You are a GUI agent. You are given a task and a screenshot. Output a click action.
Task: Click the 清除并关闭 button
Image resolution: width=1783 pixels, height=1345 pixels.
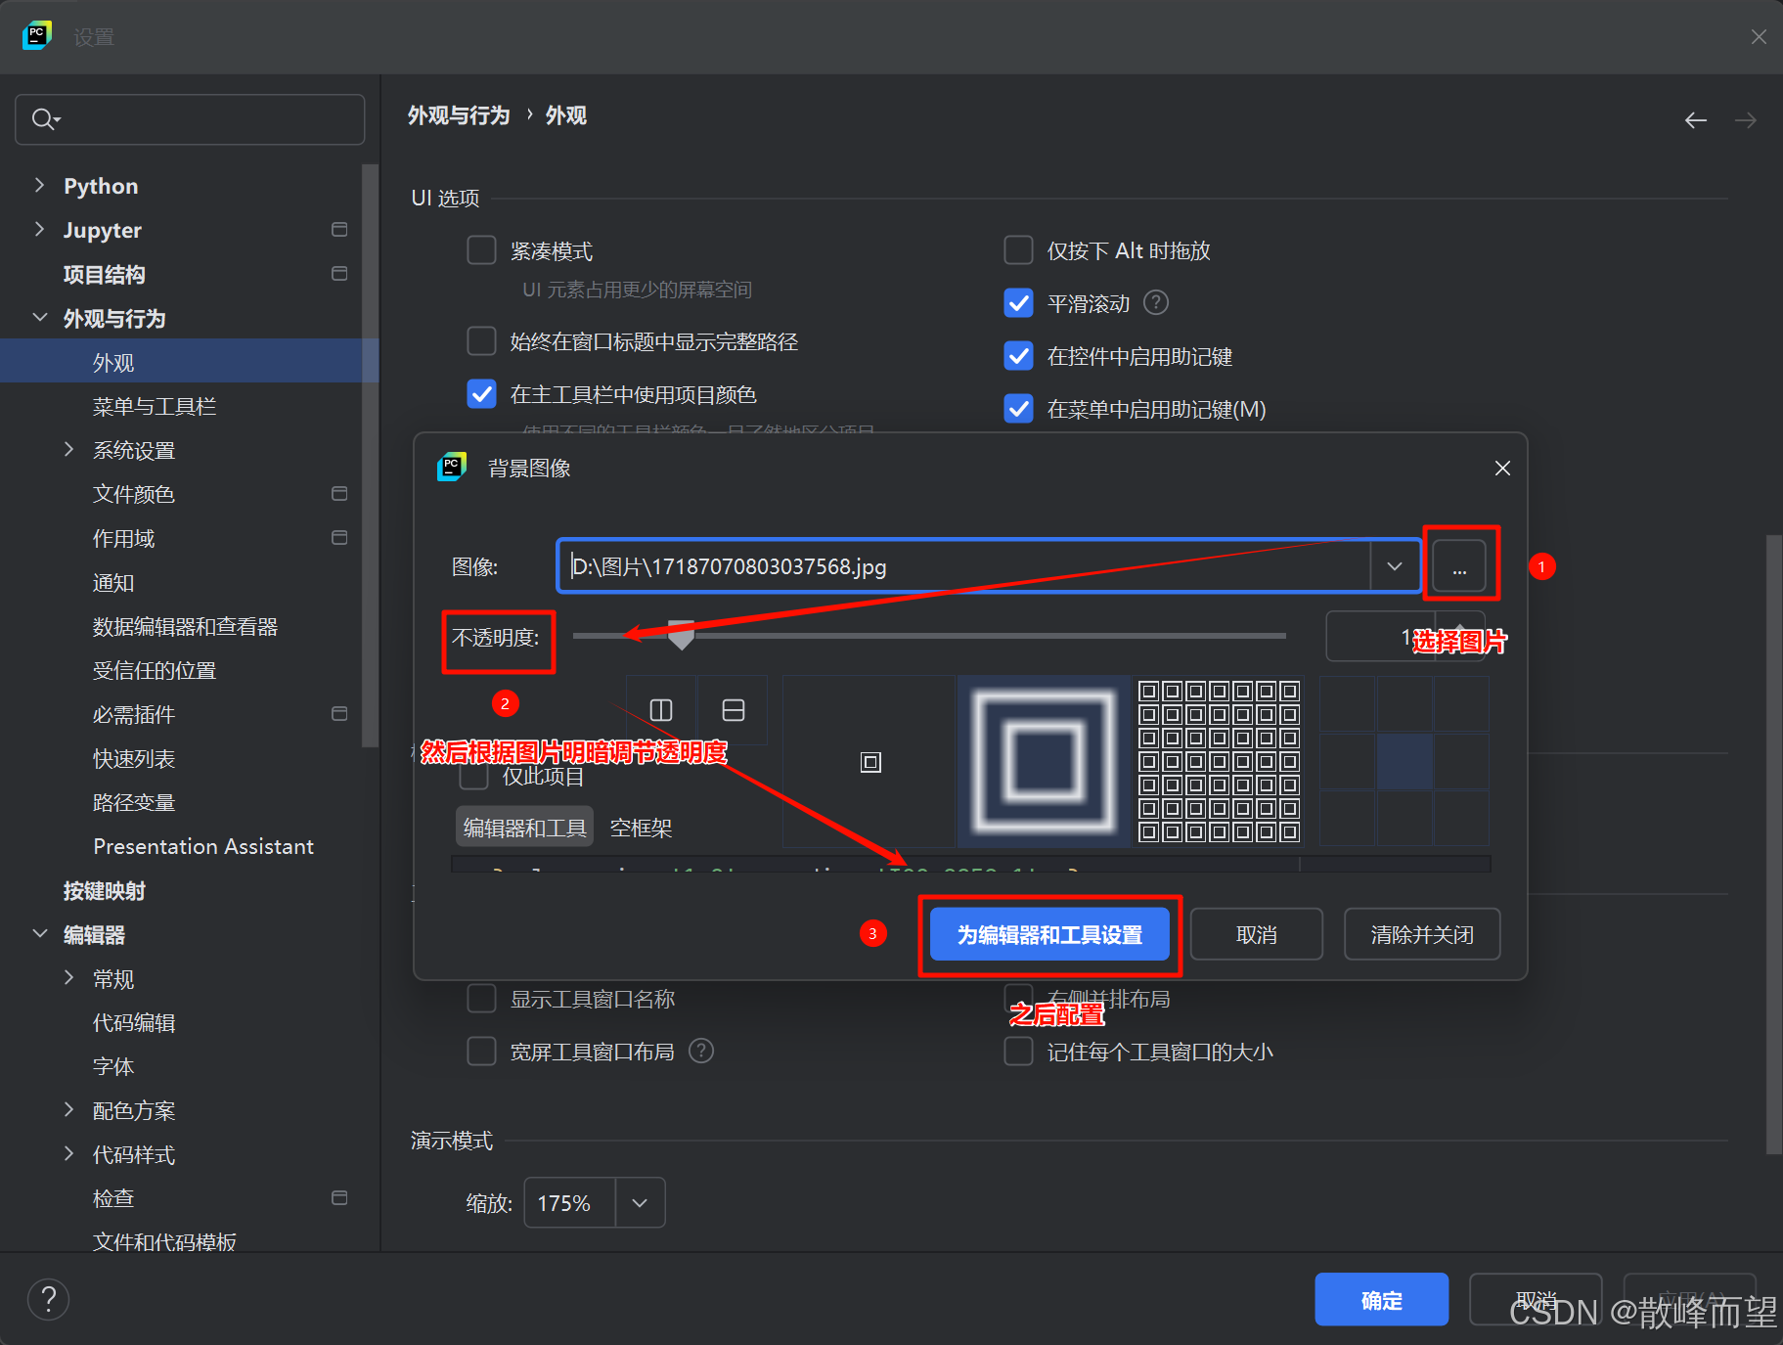click(1420, 934)
